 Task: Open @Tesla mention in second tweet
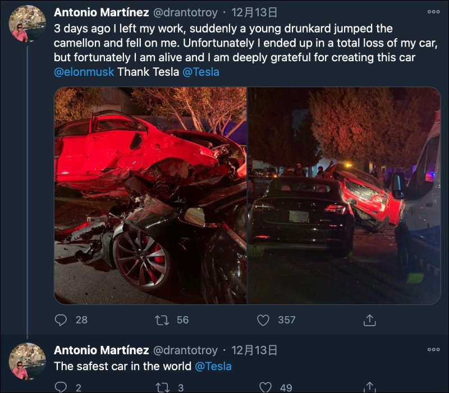coord(213,366)
